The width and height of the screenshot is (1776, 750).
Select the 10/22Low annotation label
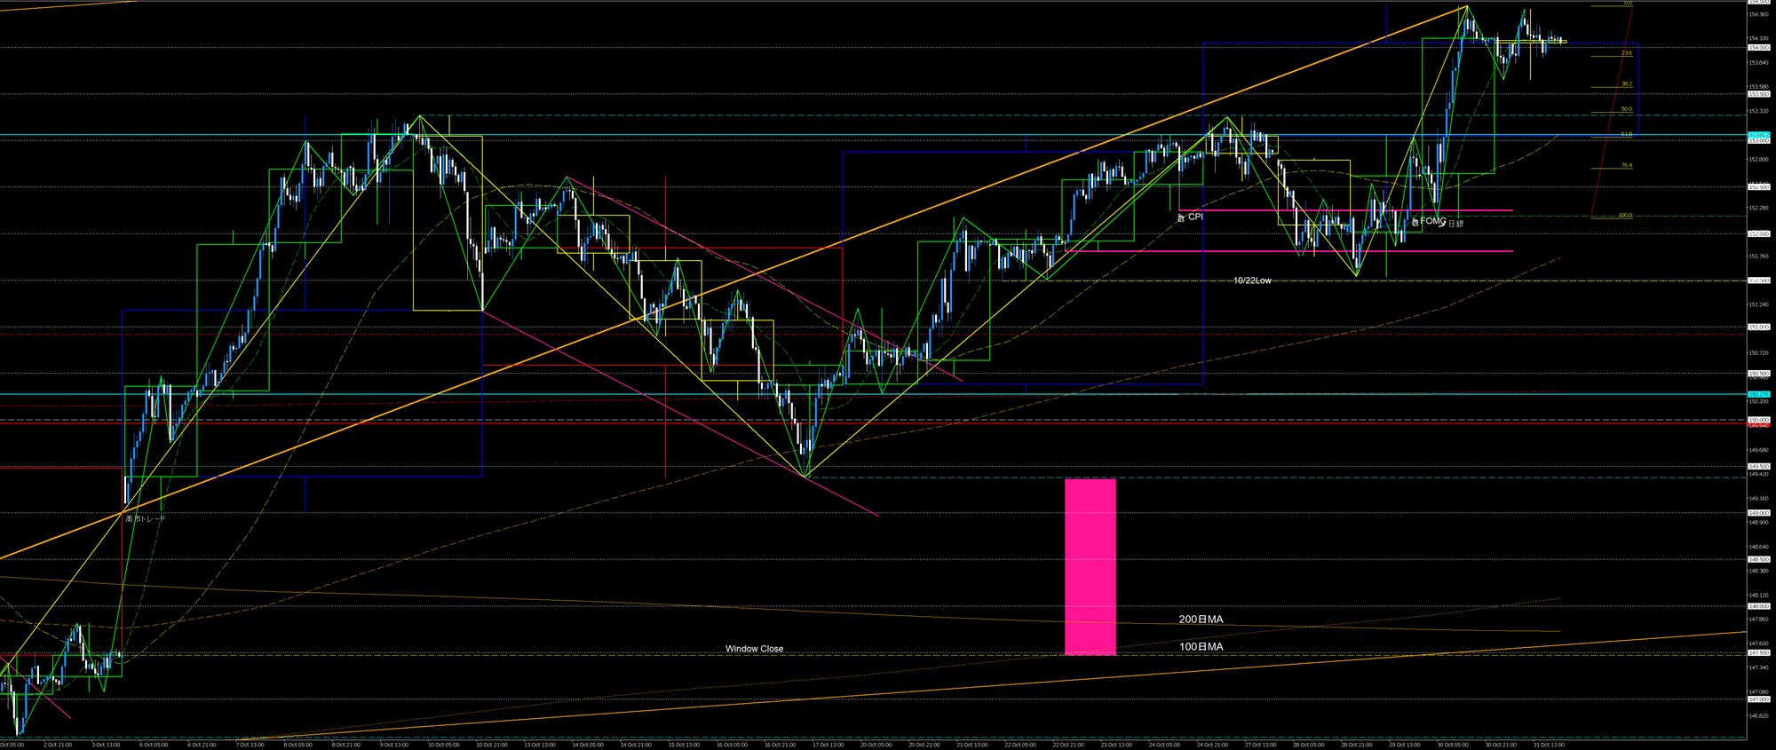(1252, 280)
